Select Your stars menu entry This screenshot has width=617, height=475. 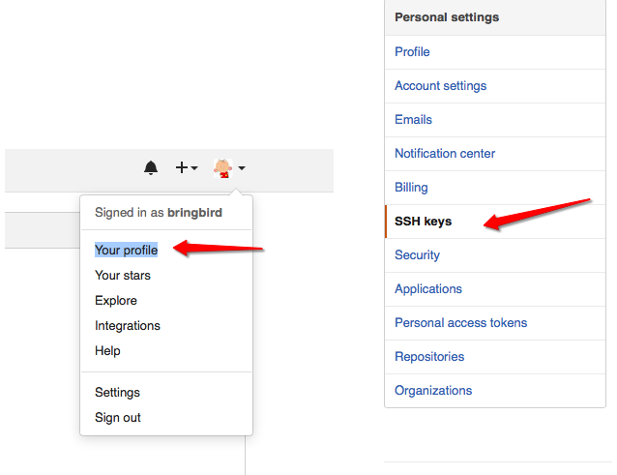123,275
